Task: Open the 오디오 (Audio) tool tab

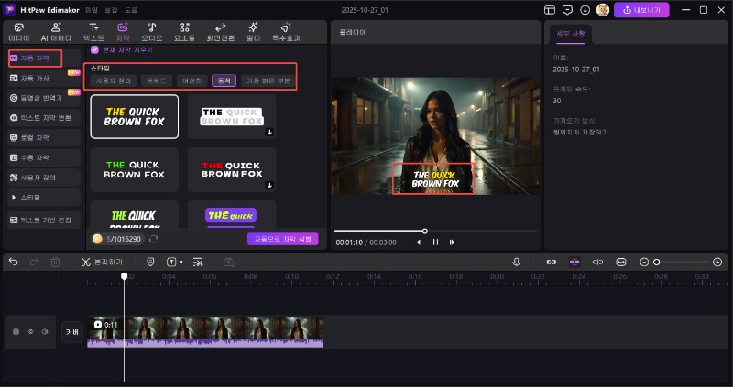Action: (x=151, y=32)
